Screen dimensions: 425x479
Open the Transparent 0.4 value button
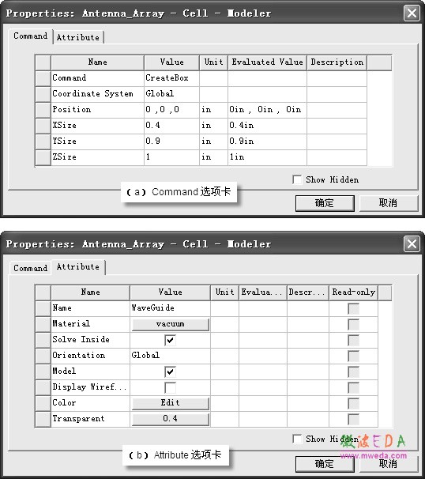click(x=171, y=419)
